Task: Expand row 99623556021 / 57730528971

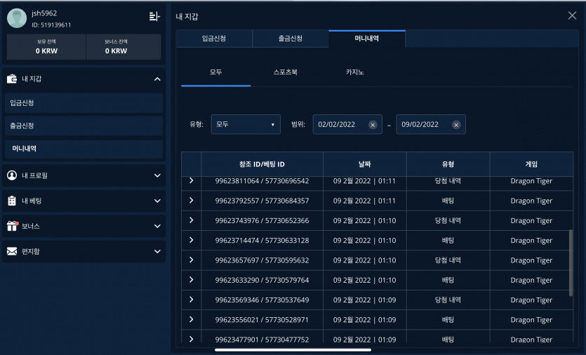Action: click(x=192, y=319)
